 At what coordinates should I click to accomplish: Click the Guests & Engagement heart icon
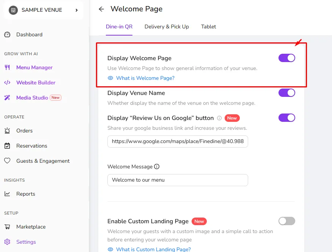[x=7, y=161]
